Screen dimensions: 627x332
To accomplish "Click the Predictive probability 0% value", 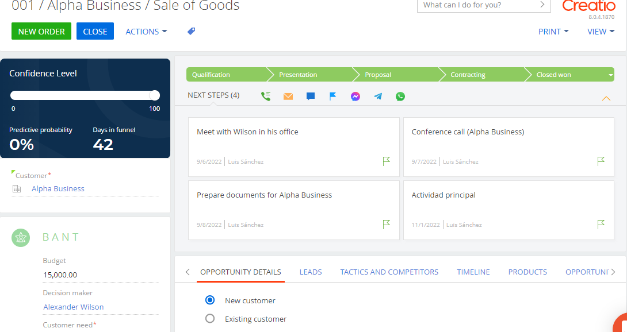I will coord(22,145).
